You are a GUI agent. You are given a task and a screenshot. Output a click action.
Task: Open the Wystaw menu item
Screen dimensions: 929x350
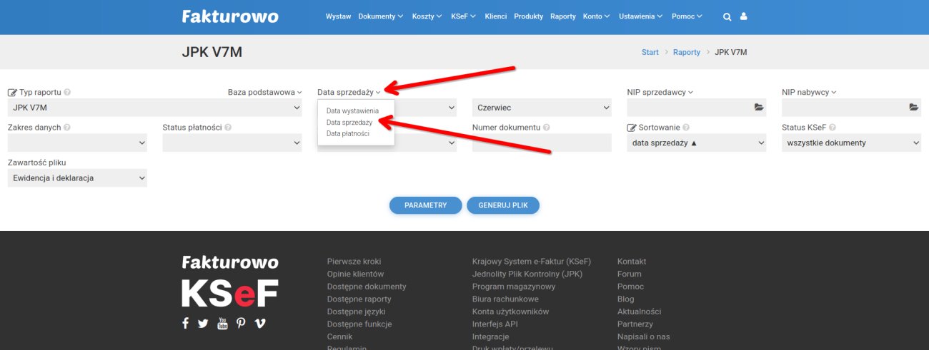tap(338, 16)
